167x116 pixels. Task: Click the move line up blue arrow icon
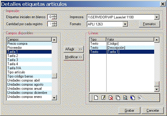tap(133, 98)
